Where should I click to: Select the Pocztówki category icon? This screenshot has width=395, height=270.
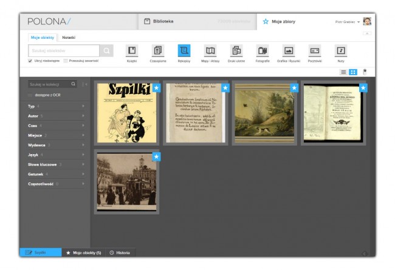[x=315, y=50]
